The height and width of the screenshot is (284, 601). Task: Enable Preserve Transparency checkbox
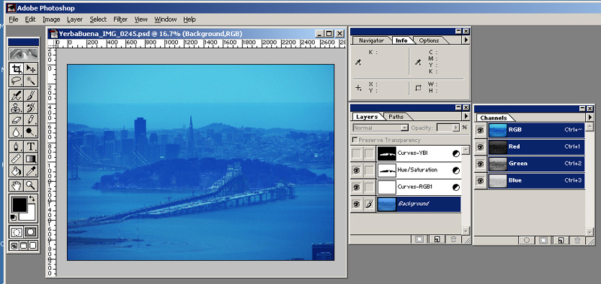coord(355,140)
